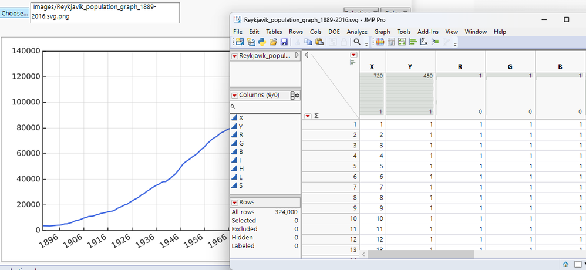
Task: Click the Paste clipboard toolbar icon
Action: pyautogui.click(x=319, y=42)
